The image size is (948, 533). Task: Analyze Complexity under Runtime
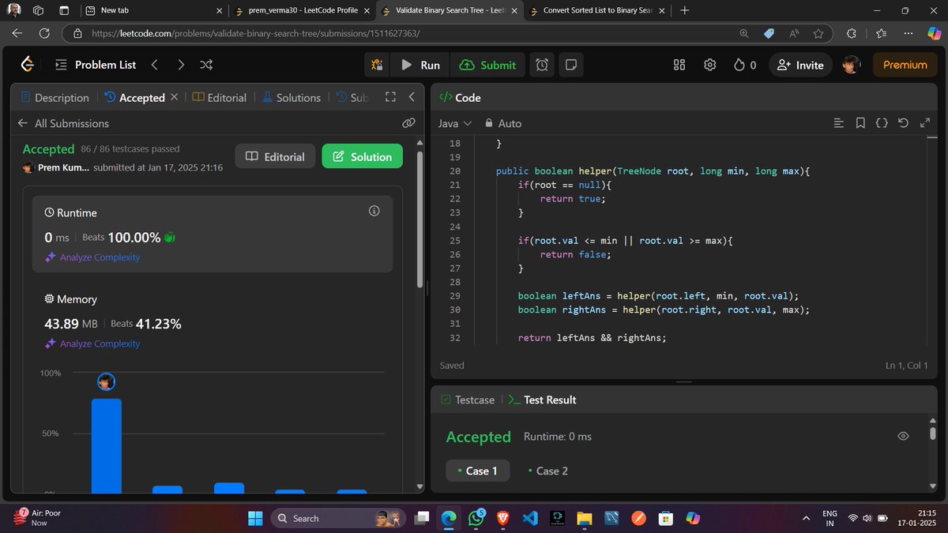tap(92, 257)
